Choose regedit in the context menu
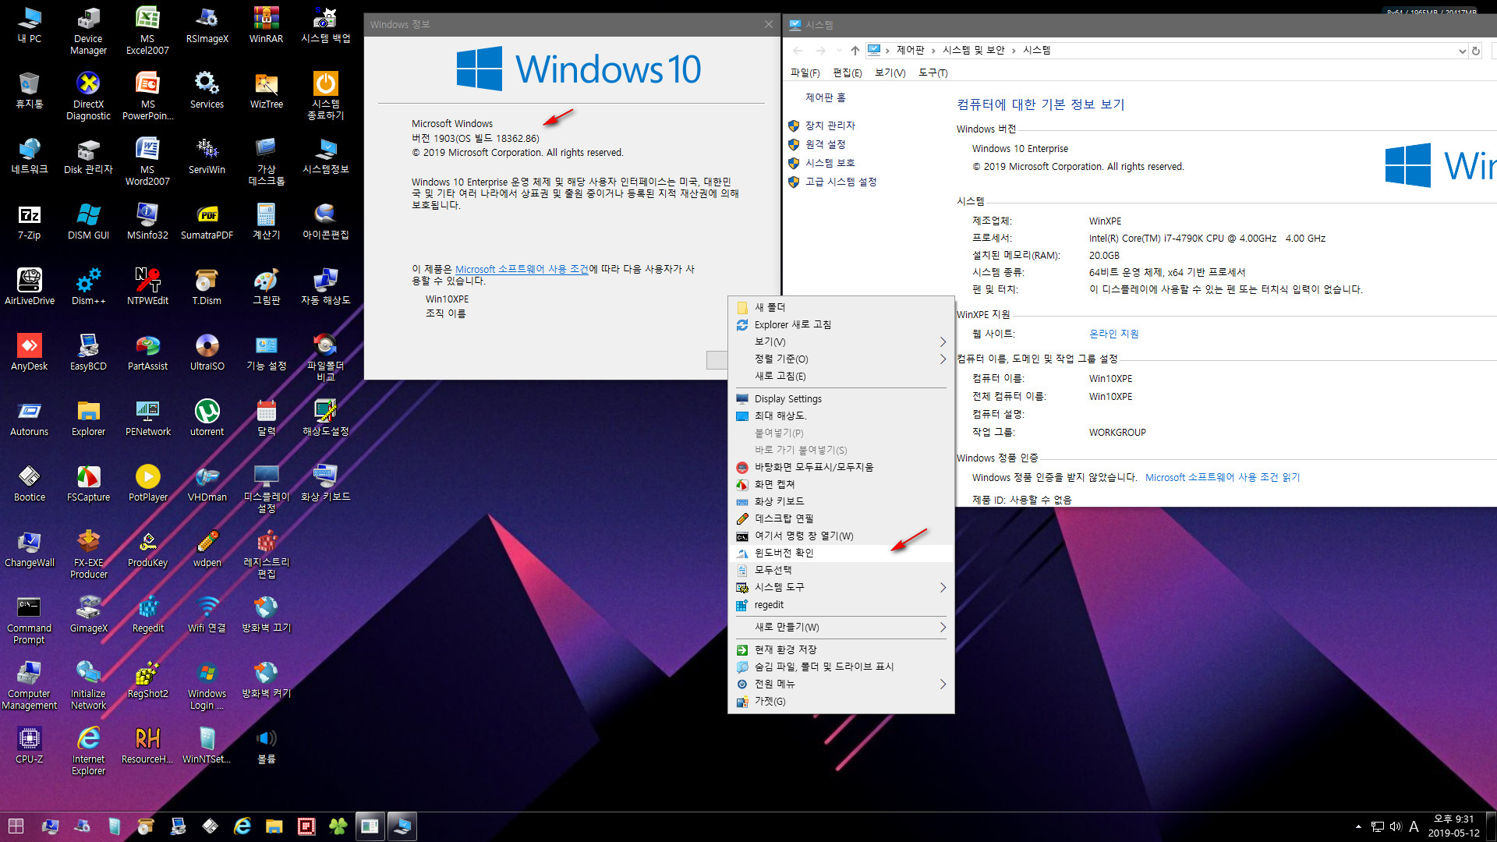The width and height of the screenshot is (1497, 842). coord(841,605)
